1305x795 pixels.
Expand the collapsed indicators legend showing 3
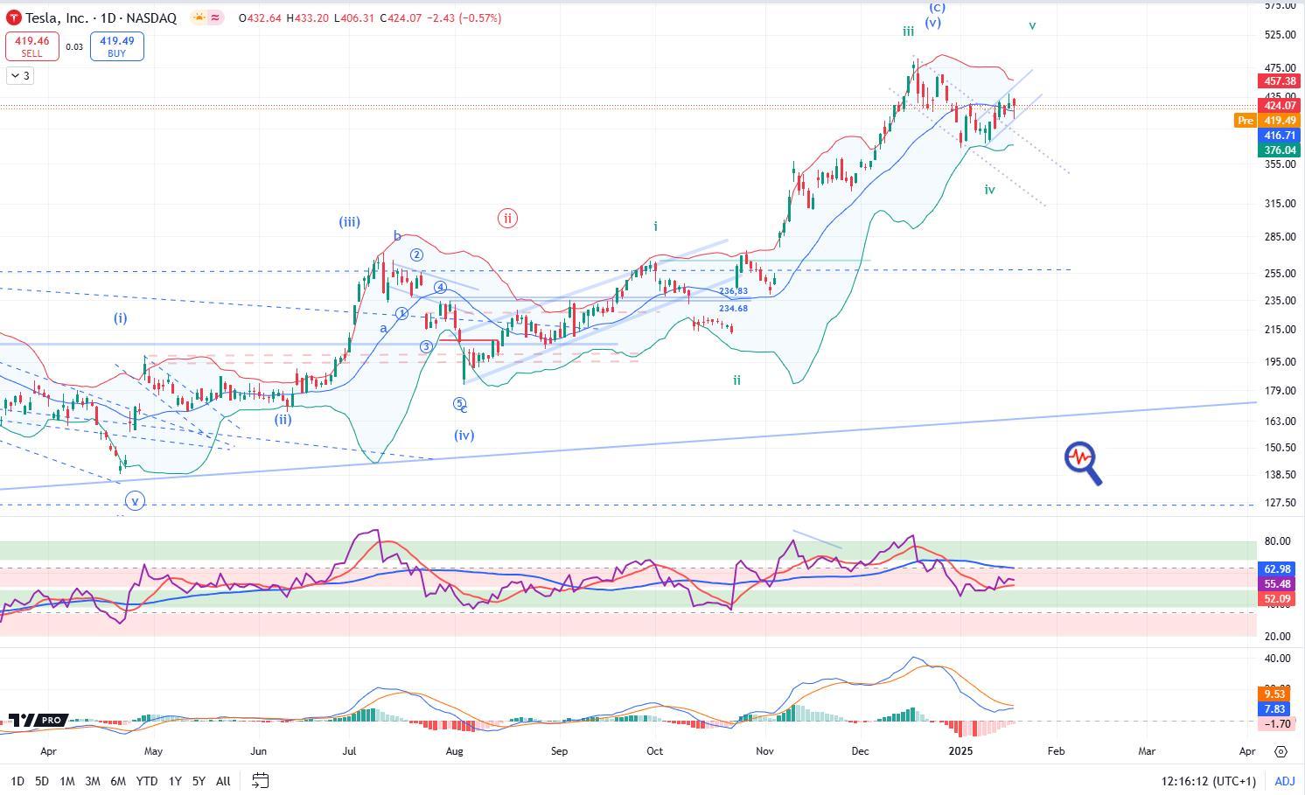coord(20,76)
